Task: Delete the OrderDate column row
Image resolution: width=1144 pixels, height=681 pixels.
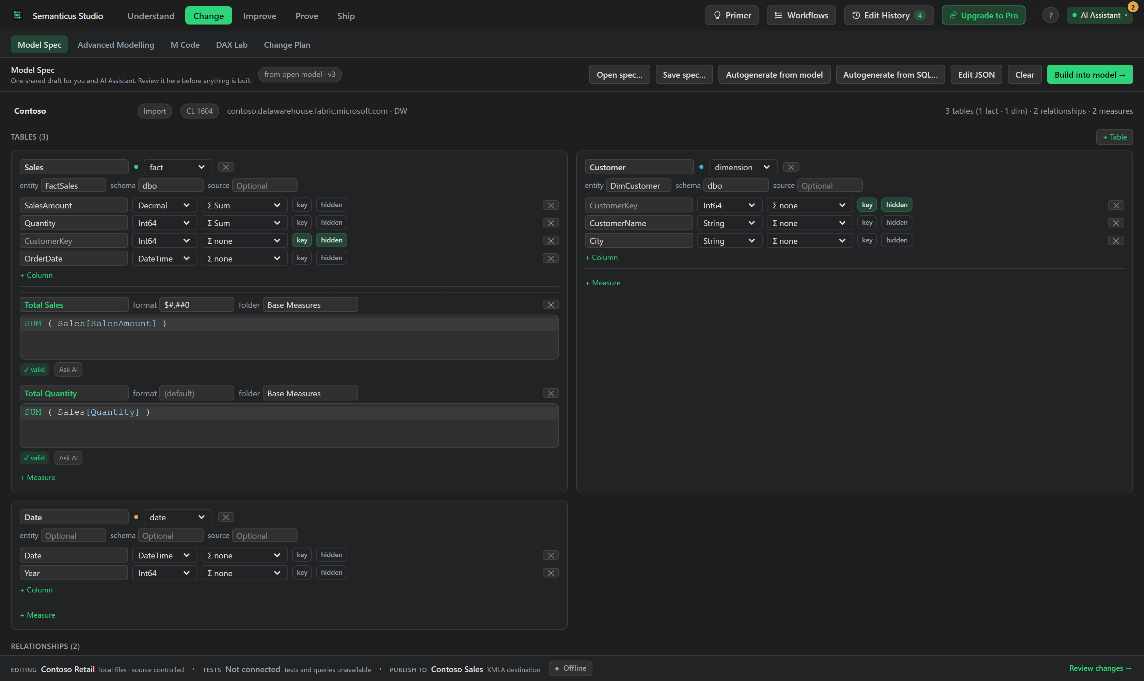Action: 551,258
